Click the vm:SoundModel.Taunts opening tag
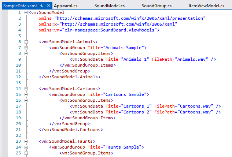 67,141
